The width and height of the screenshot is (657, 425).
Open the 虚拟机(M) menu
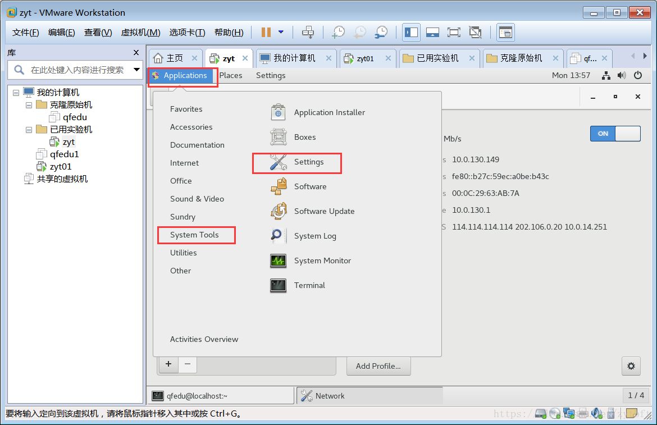click(141, 32)
